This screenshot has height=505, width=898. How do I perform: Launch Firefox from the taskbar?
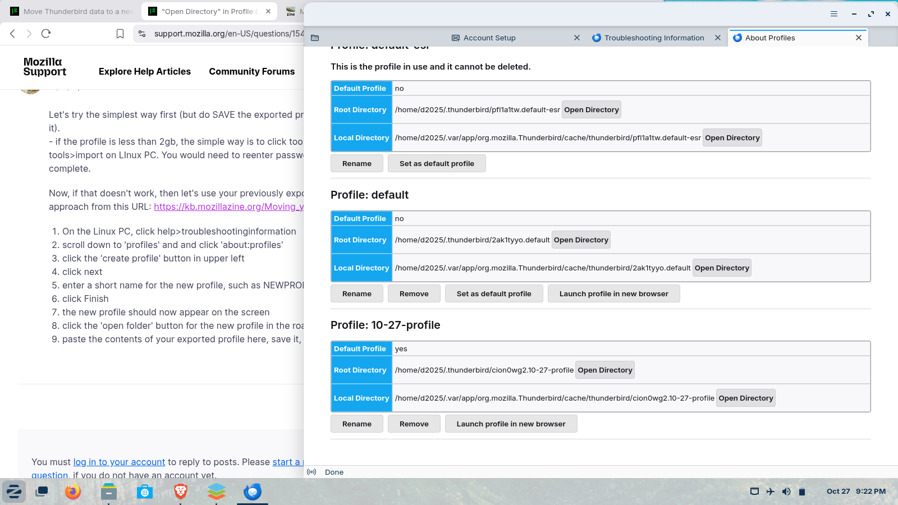coord(73,492)
